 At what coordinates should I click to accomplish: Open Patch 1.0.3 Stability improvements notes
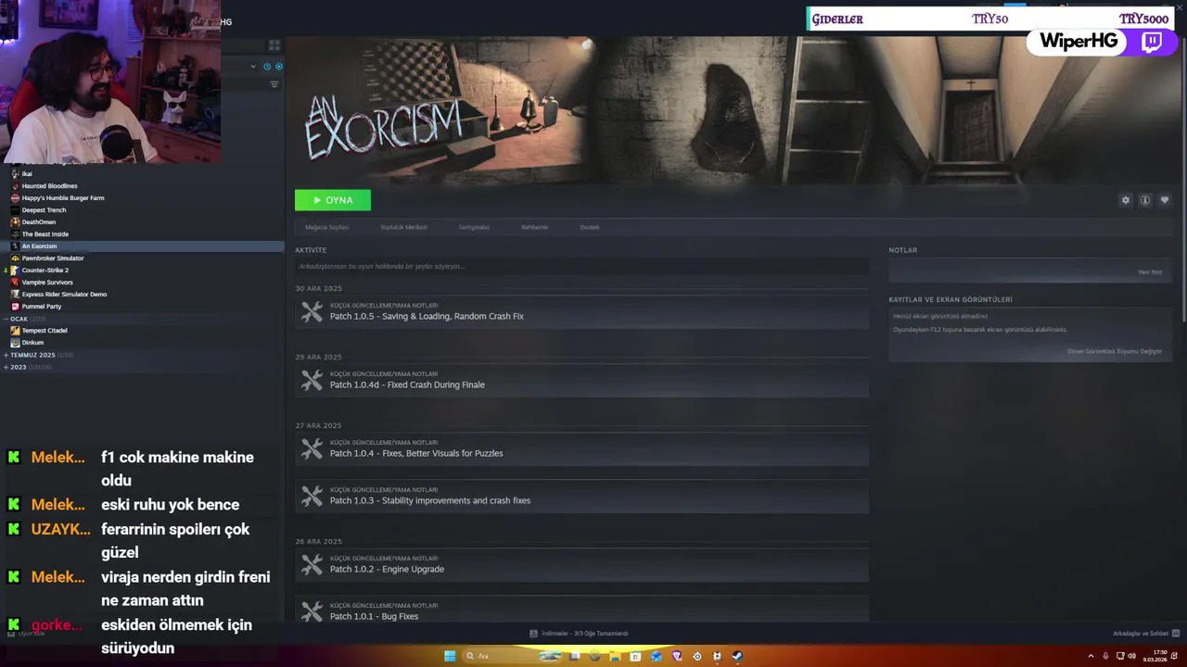tap(582, 496)
